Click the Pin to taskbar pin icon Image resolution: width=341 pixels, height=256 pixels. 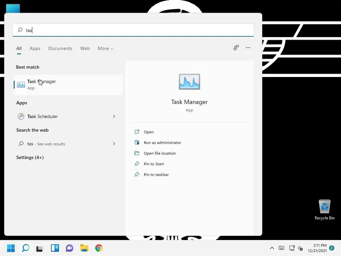[x=137, y=174]
